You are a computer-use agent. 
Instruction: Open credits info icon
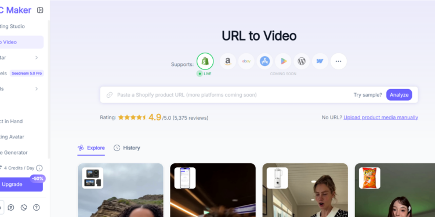[39, 168]
